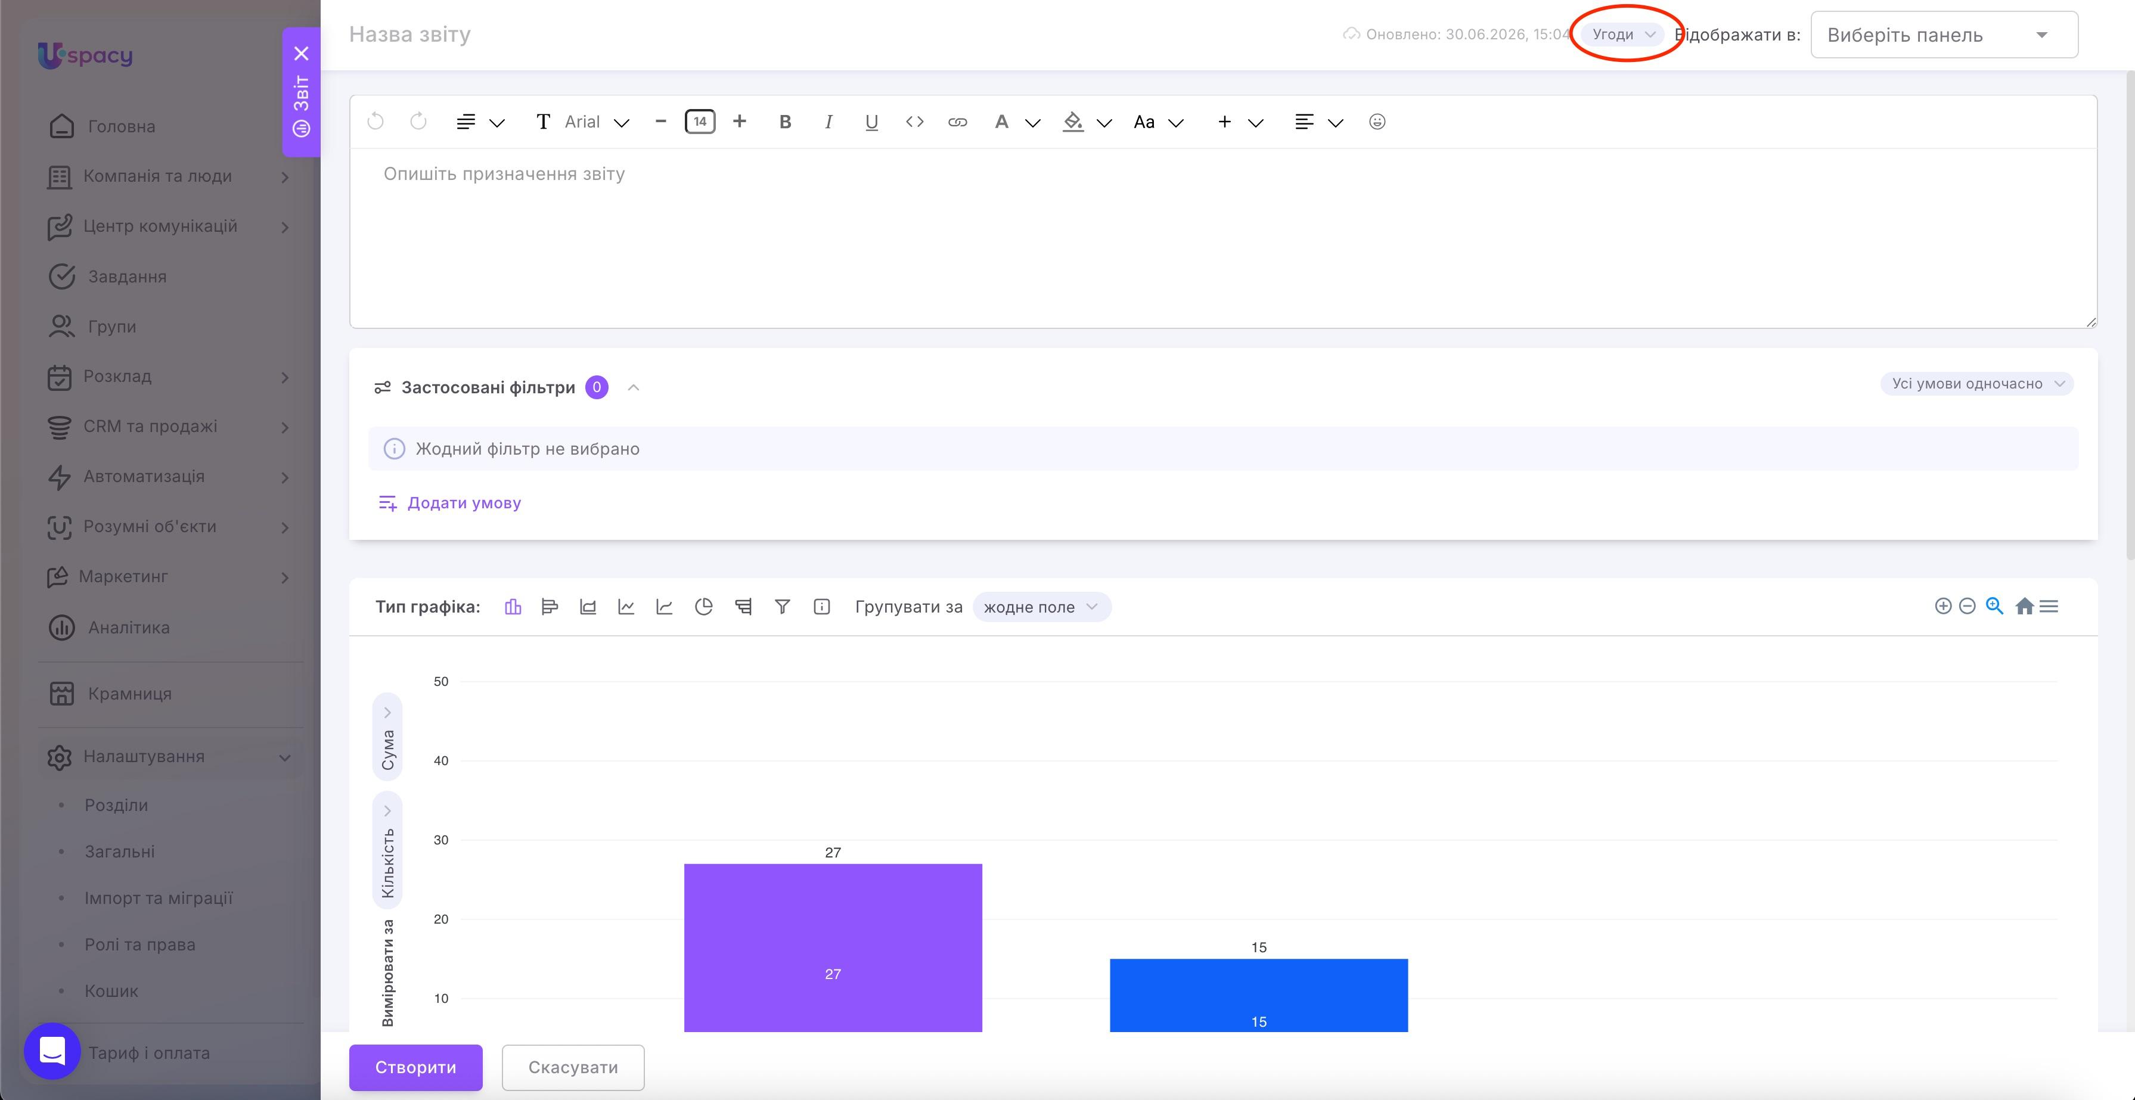Click the blue bar labeled 15
The height and width of the screenshot is (1100, 2135).
[x=1259, y=996]
